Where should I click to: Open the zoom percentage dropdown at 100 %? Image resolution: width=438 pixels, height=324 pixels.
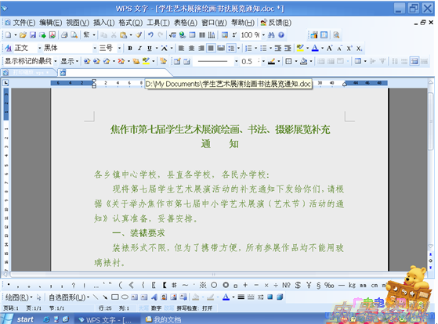pyautogui.click(x=263, y=35)
